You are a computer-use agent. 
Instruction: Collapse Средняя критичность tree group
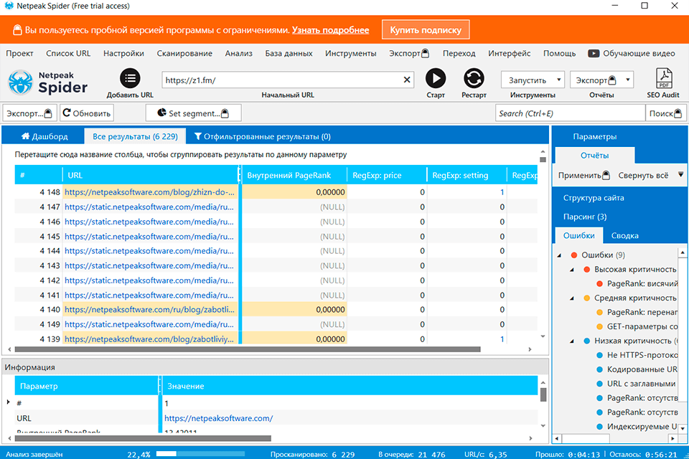point(572,298)
